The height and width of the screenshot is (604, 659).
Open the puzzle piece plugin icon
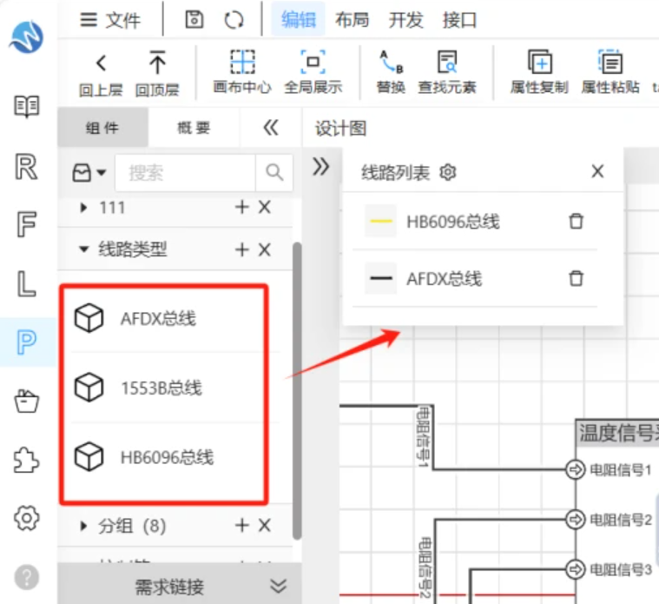click(x=26, y=460)
